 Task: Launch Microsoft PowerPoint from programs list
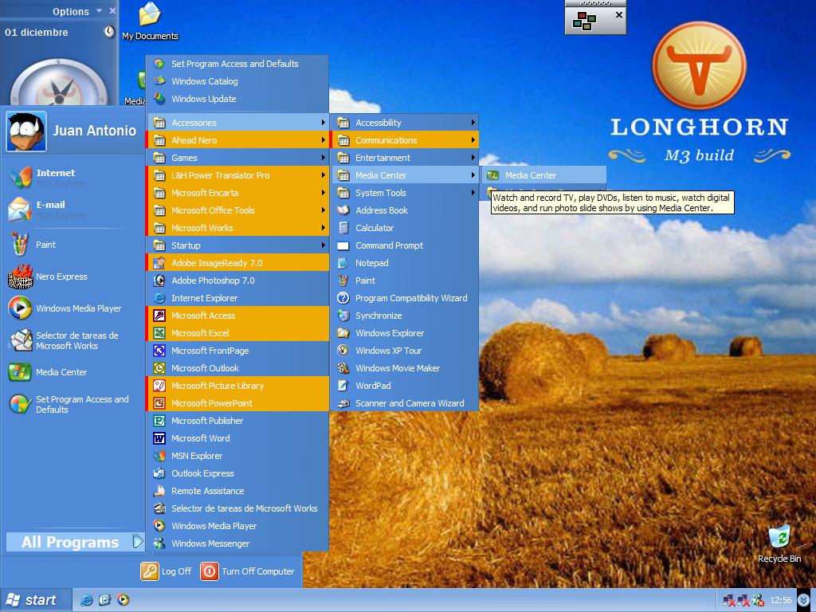[237, 403]
